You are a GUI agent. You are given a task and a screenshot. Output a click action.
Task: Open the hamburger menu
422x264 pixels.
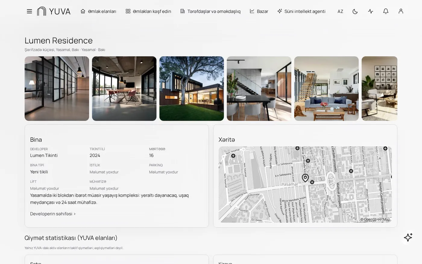point(29,11)
